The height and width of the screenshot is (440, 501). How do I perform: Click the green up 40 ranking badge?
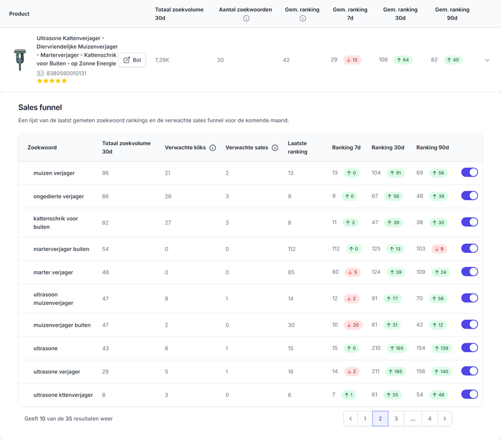(x=453, y=60)
